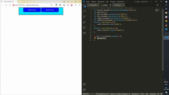Click the site security warning triangle
This screenshot has width=169, height=95.
coord(13,5)
